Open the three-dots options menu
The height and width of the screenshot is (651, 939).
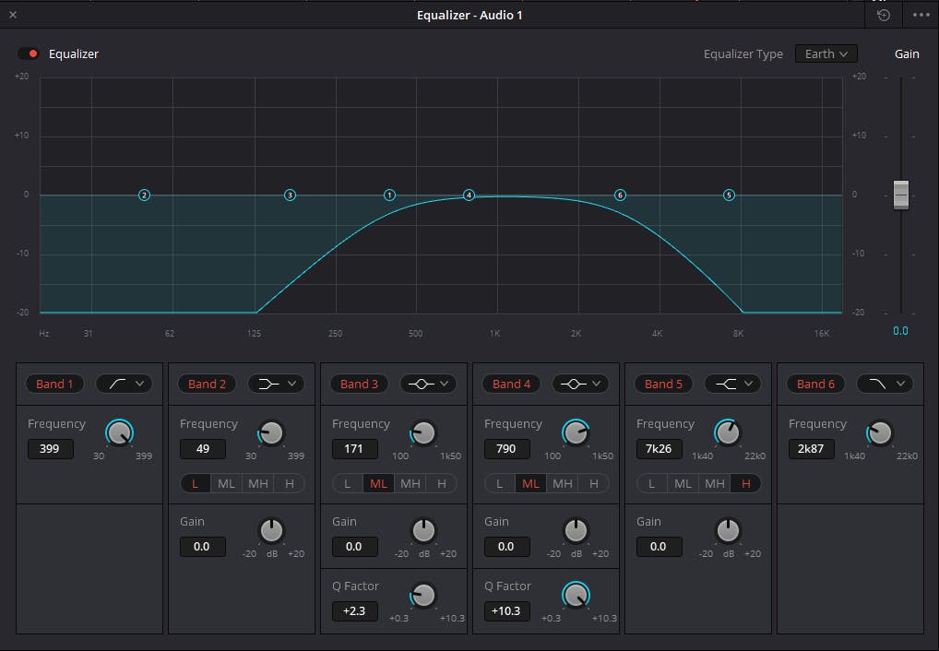click(x=921, y=15)
